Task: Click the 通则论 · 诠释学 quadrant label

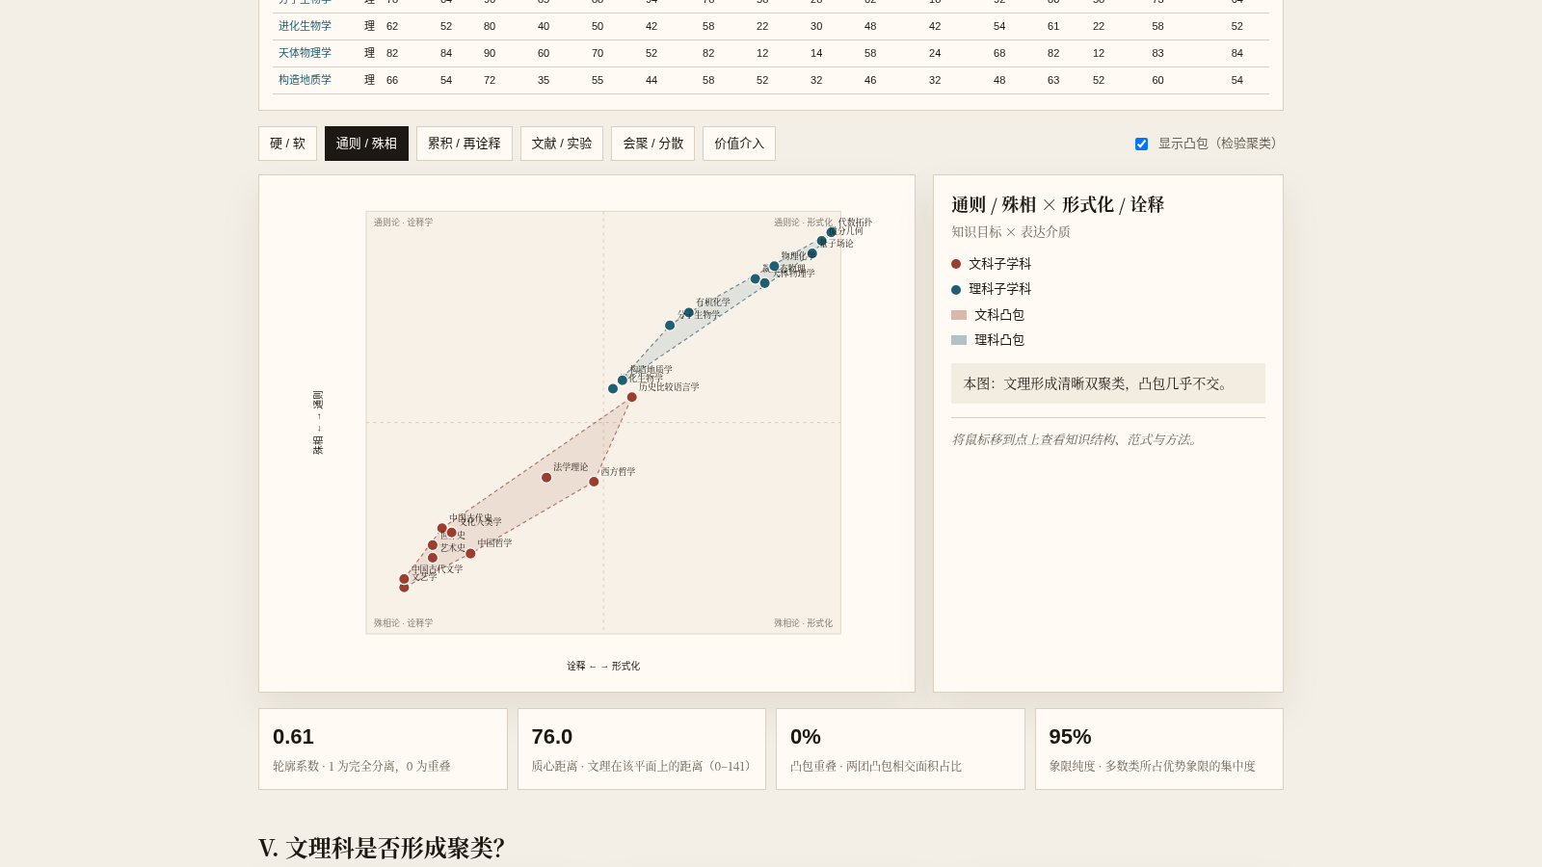Action: coord(404,223)
